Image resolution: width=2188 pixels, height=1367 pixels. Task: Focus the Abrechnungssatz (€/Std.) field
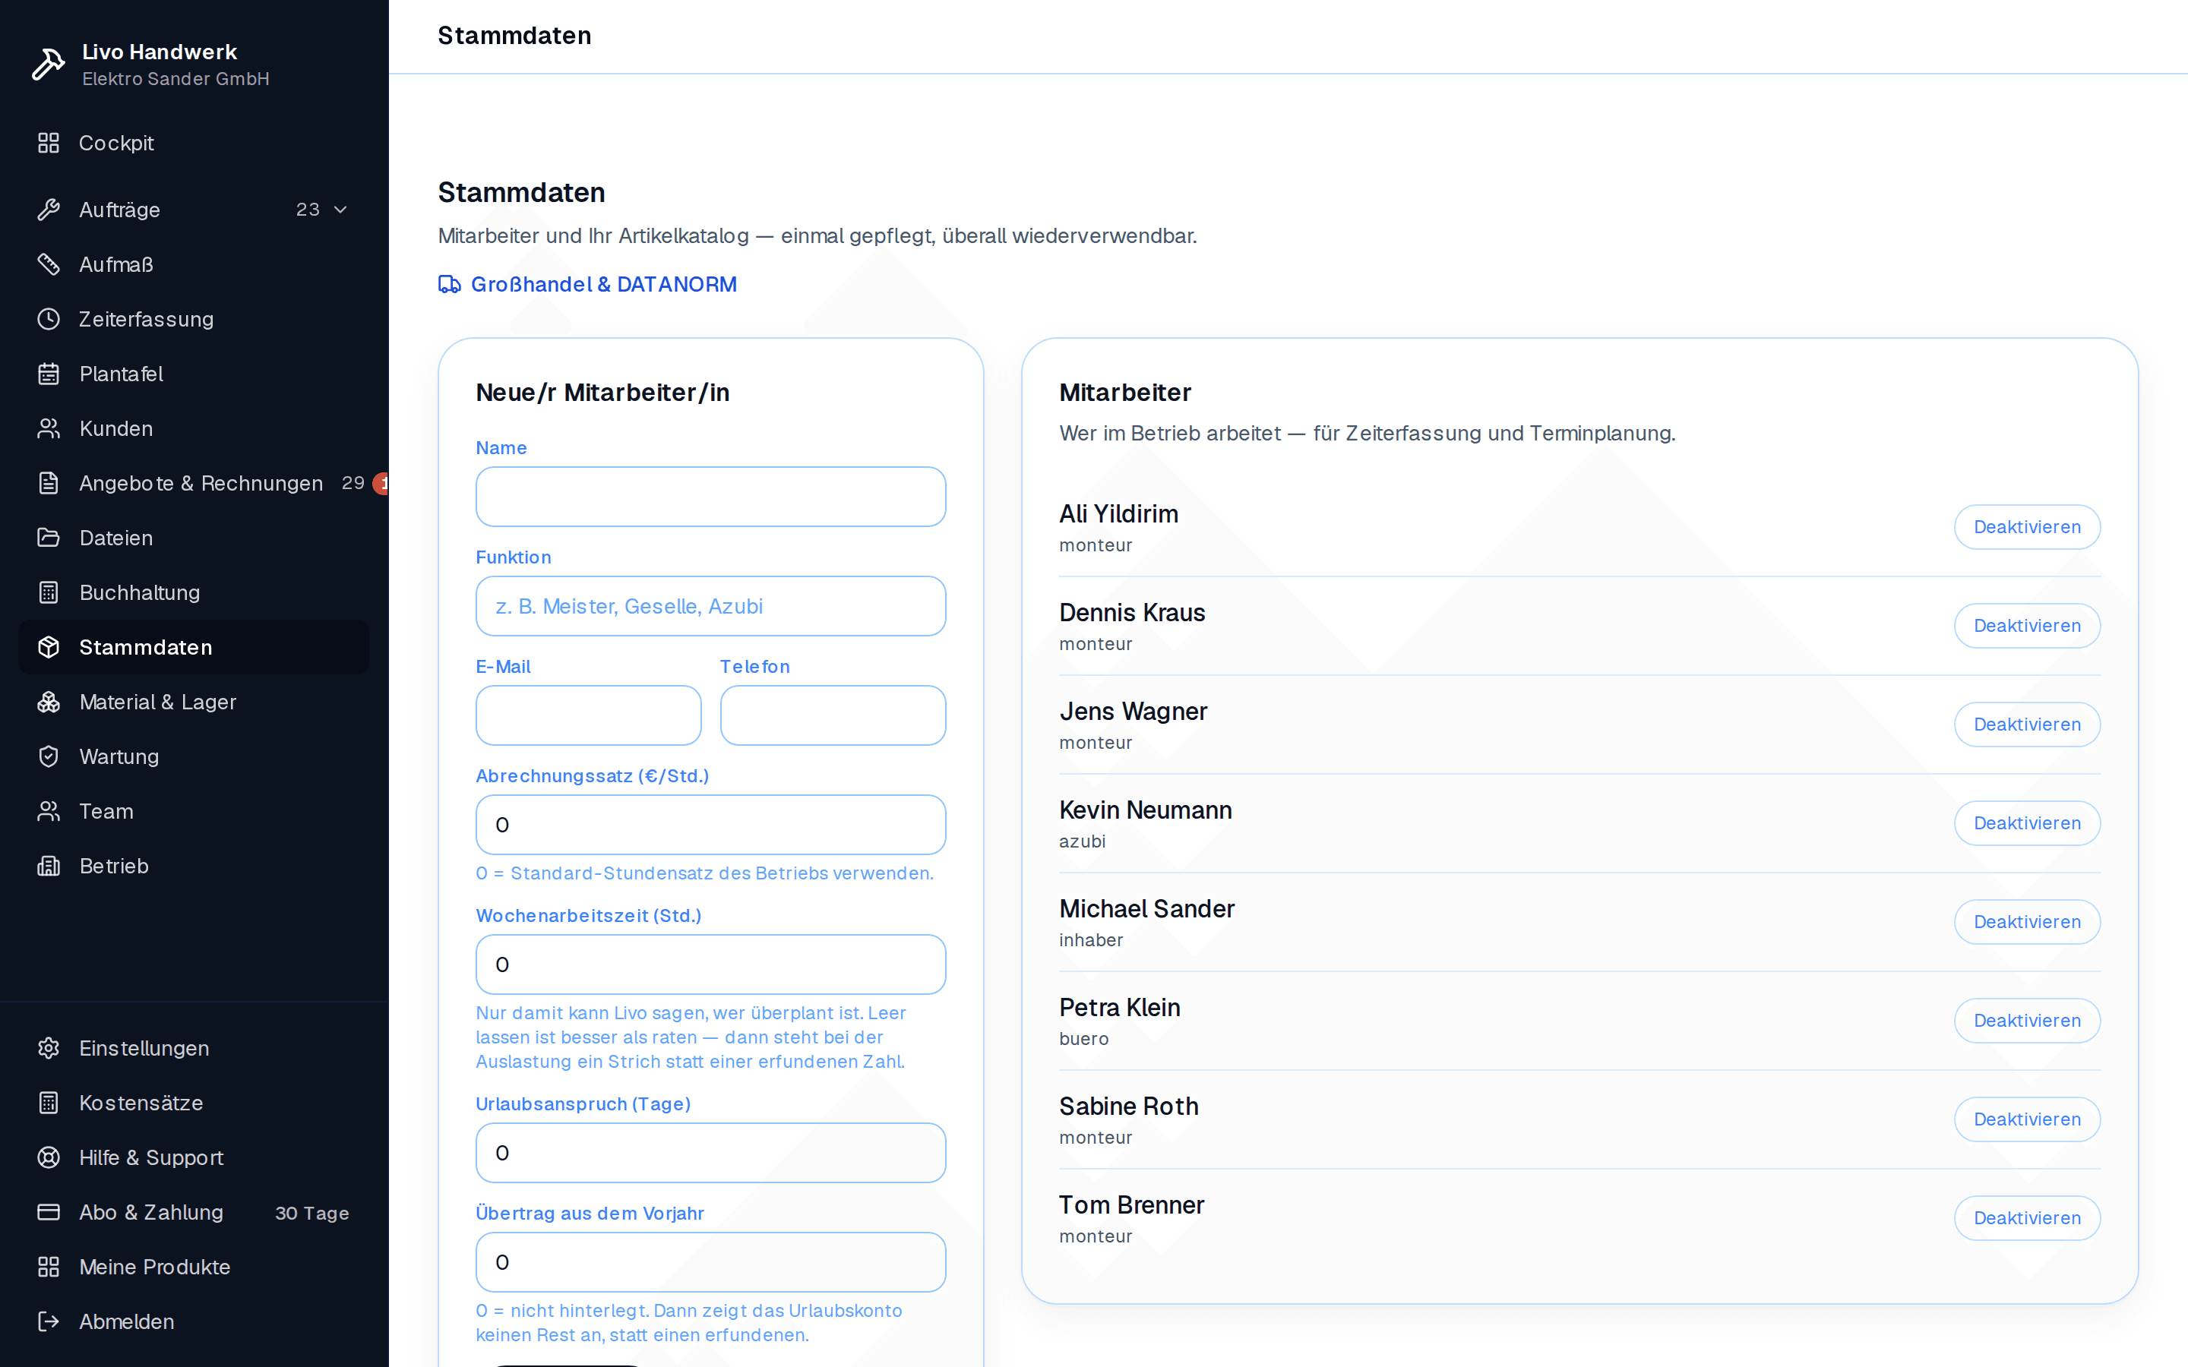(710, 825)
